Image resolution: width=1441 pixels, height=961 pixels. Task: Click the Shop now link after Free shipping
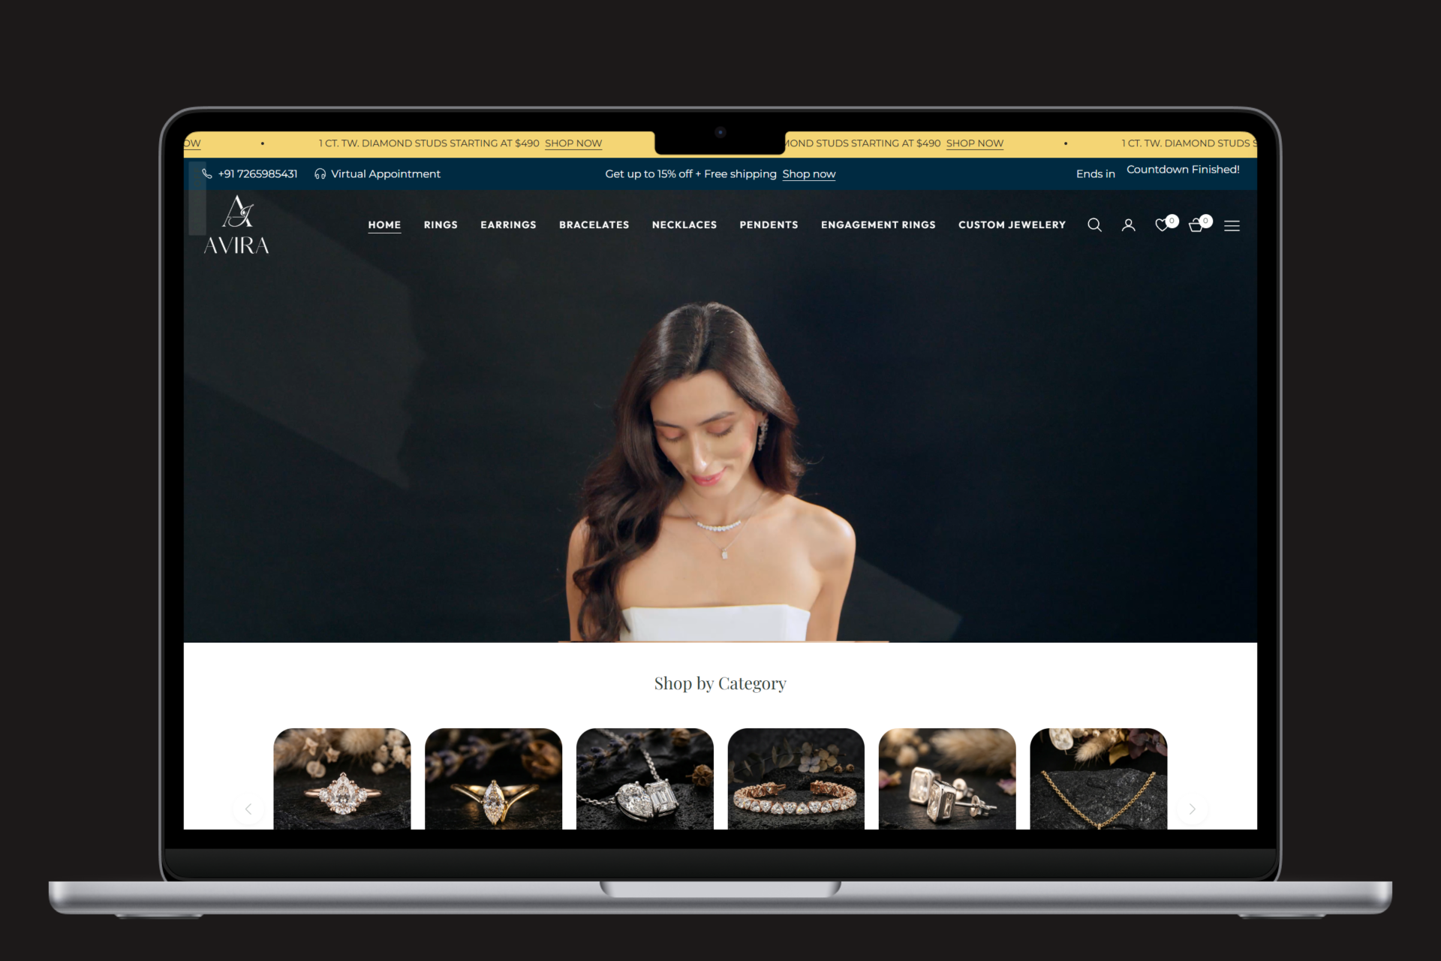coord(808,174)
